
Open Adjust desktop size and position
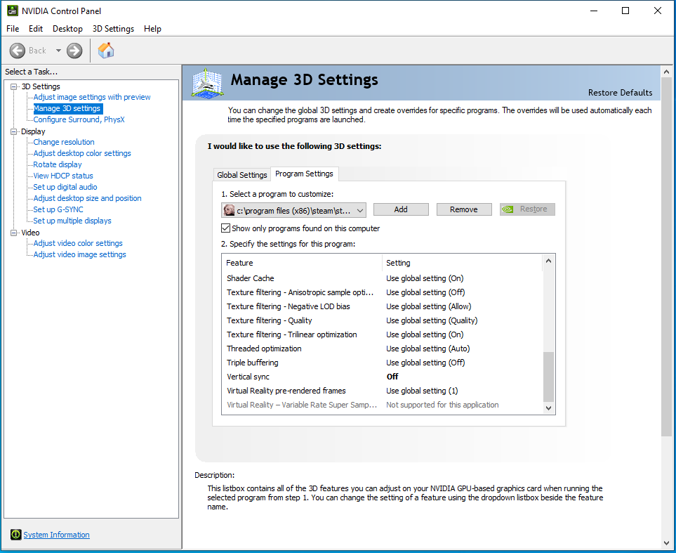(x=87, y=198)
